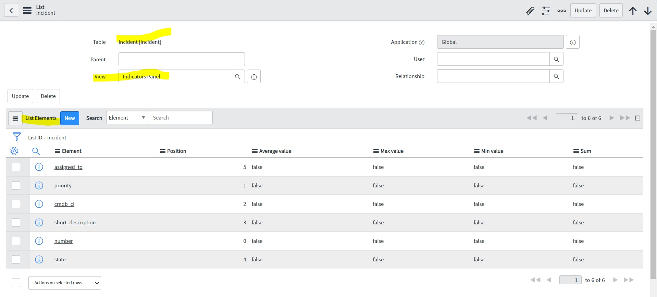Open the Max value column menu

pos(376,151)
